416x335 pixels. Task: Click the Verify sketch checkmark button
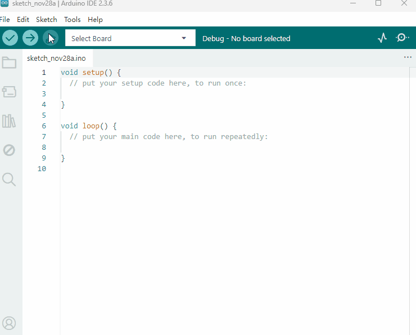[10, 38]
